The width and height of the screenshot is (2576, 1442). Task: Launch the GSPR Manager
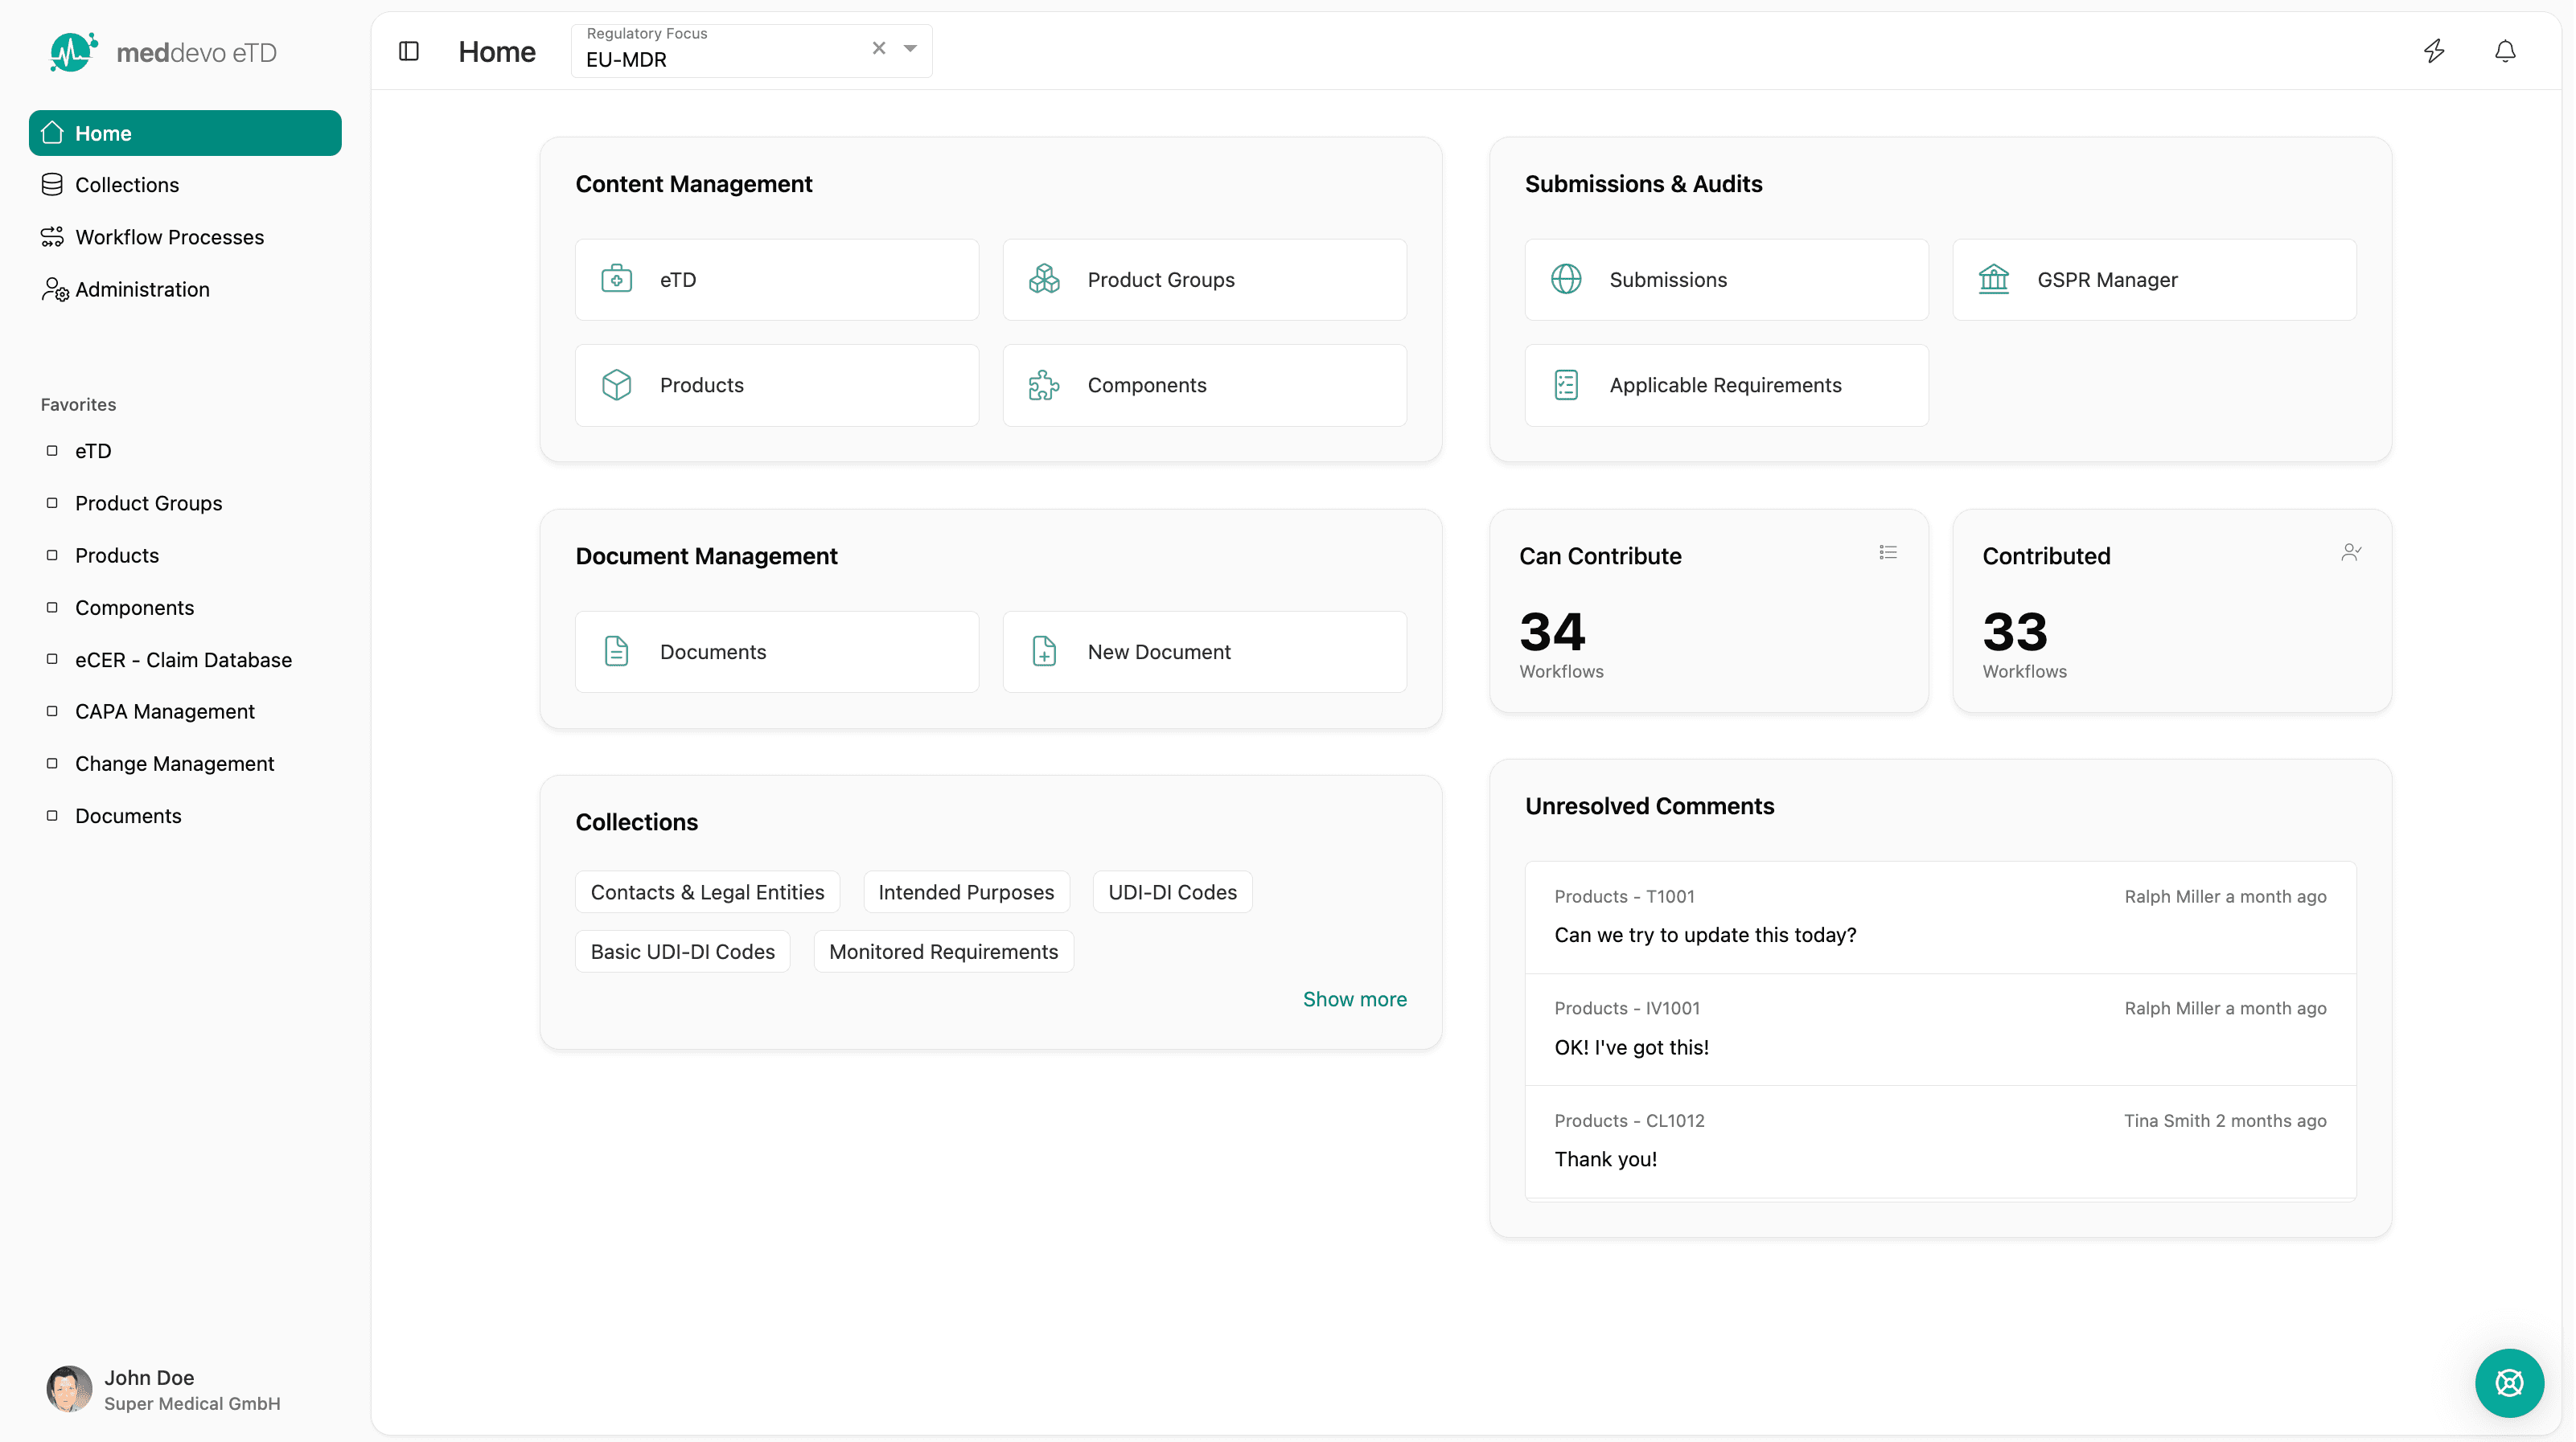pyautogui.click(x=2154, y=280)
